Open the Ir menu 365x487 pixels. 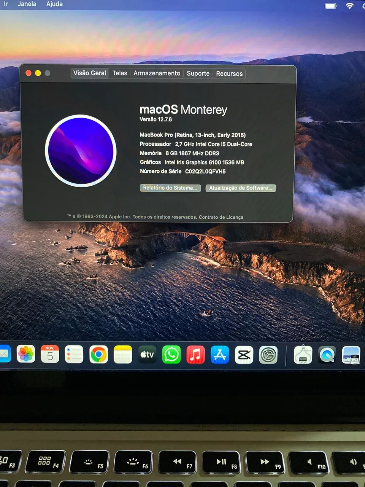pyautogui.click(x=6, y=4)
